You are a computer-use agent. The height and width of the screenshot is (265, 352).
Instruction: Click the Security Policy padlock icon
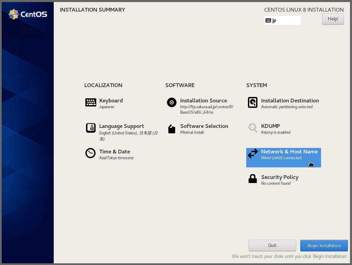pos(253,179)
